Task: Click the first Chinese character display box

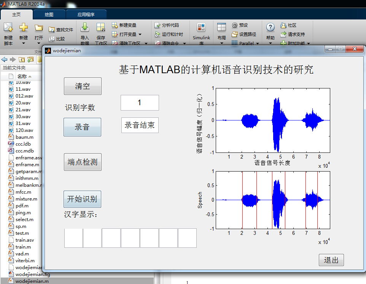Action: pyautogui.click(x=73, y=238)
